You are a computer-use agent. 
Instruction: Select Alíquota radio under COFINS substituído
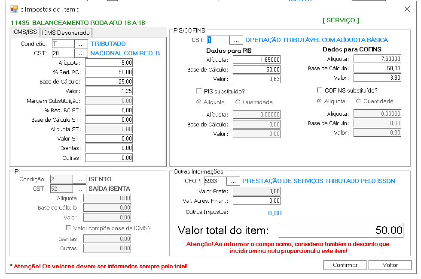point(319,101)
